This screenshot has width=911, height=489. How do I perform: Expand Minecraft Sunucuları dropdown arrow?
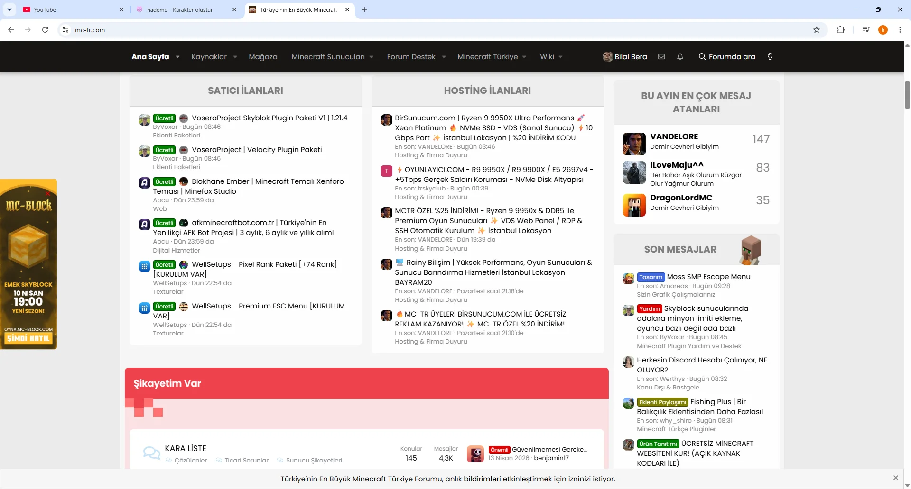(x=372, y=57)
